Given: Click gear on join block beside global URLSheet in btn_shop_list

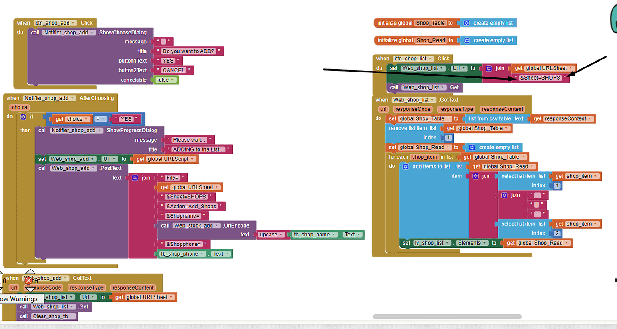Looking at the screenshot, I should coord(489,68).
